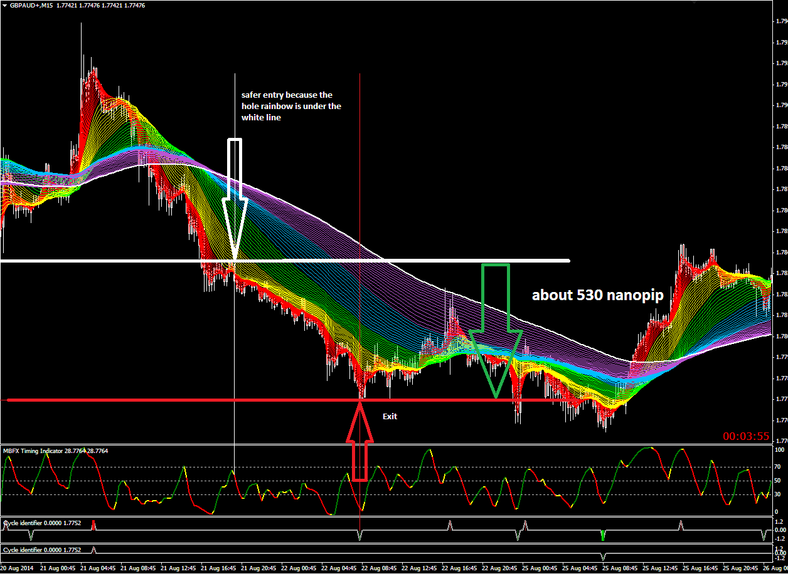
Task: Click the 22 Aug 16:45 time label
Action: click(x=459, y=568)
